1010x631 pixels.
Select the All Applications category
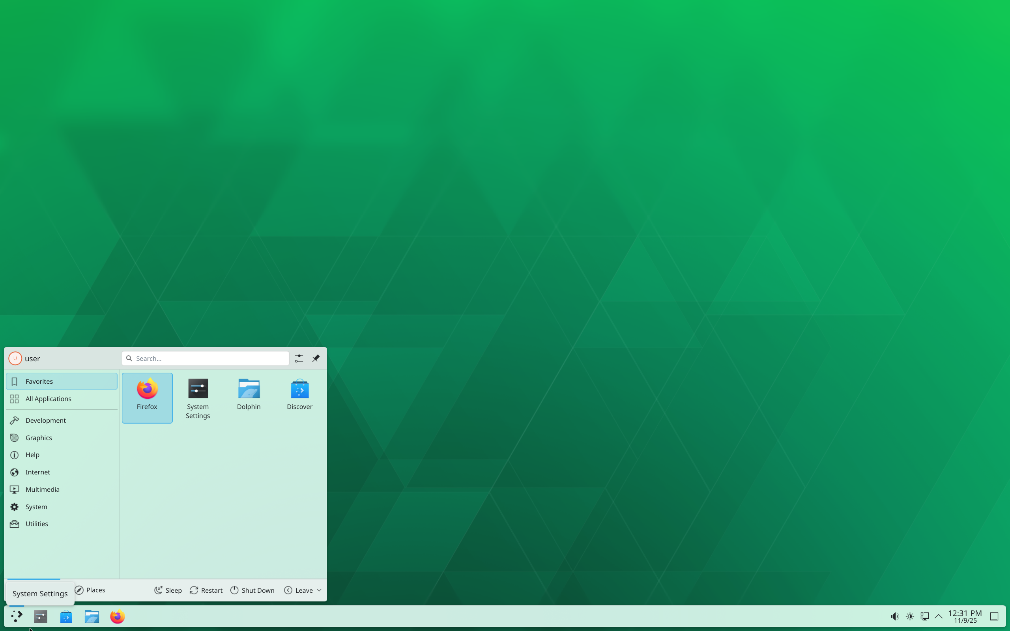62,399
